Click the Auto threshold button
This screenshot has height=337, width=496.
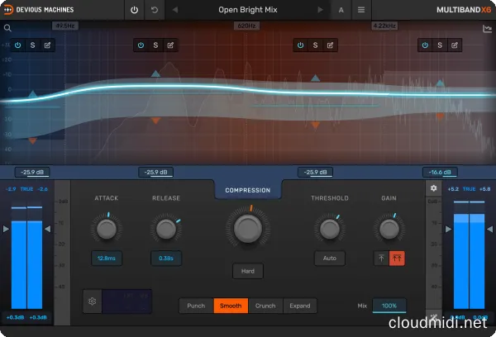(329, 259)
